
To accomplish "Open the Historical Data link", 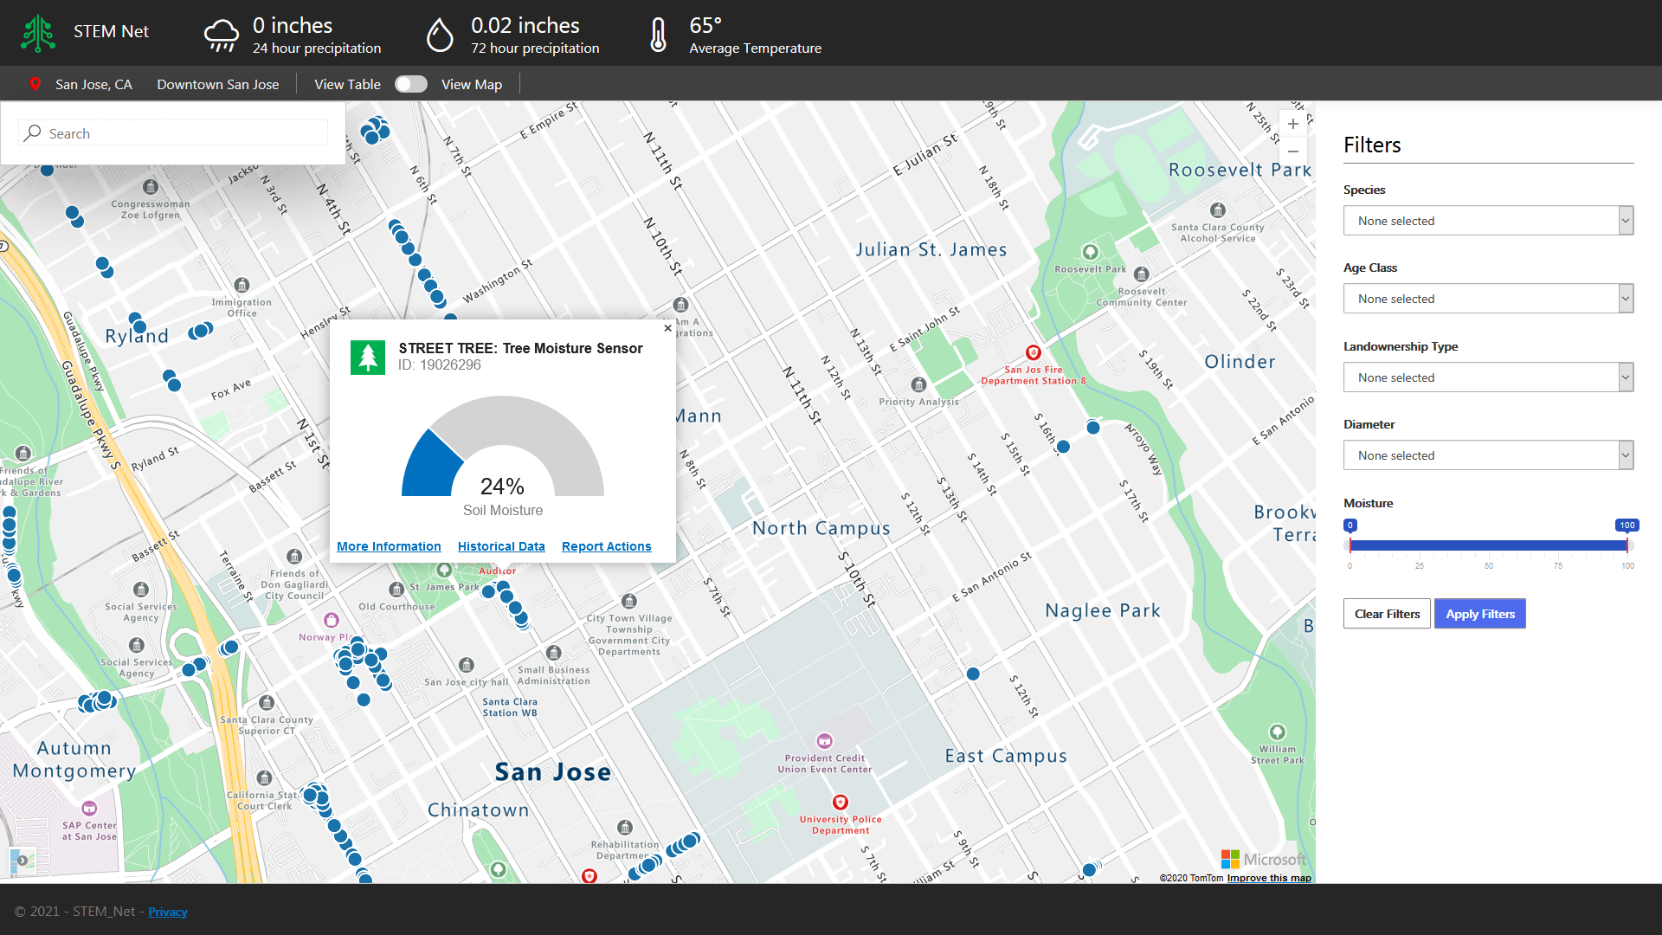I will (x=501, y=546).
